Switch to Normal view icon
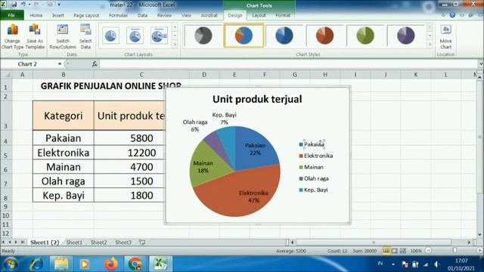 coord(386,251)
